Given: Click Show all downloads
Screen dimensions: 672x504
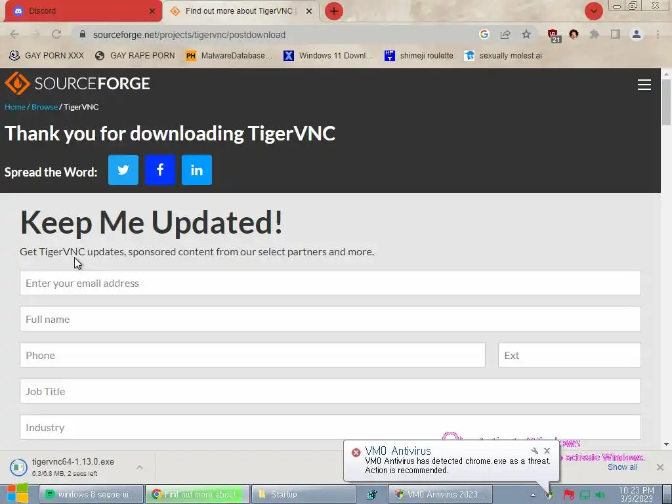Looking at the screenshot, I should (622, 467).
